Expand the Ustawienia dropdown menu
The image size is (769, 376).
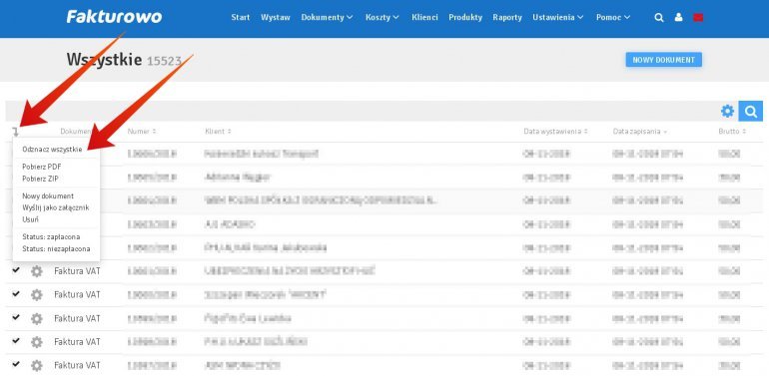pyautogui.click(x=558, y=17)
